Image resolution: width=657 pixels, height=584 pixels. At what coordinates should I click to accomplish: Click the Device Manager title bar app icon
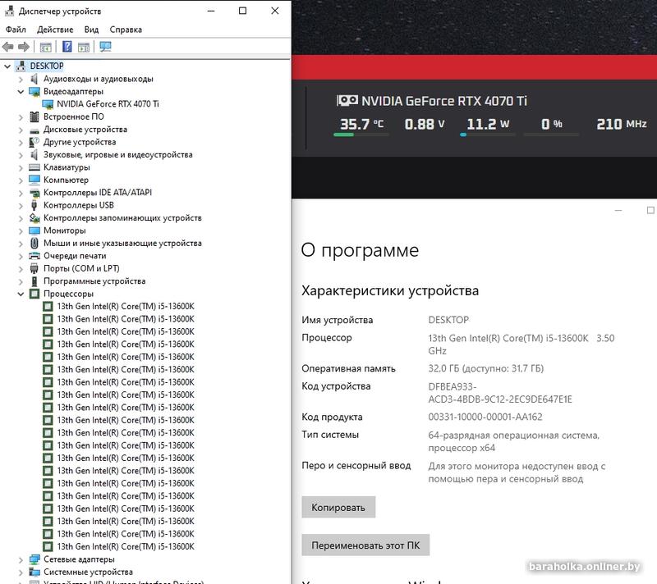click(x=9, y=11)
